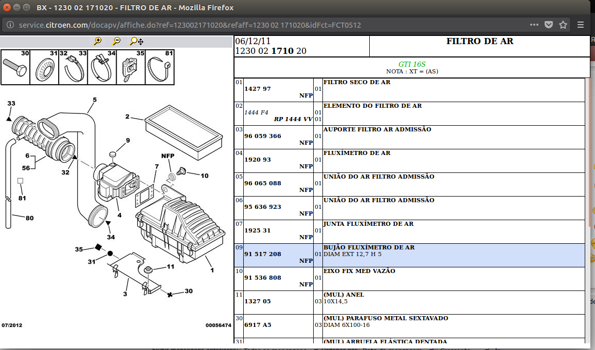Select the highlighted BUJÃO FLUXÍMETRO DE AR row

point(453,255)
